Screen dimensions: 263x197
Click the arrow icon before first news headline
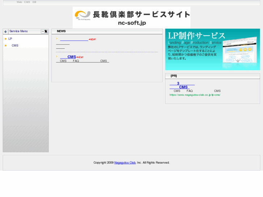coord(57,39)
